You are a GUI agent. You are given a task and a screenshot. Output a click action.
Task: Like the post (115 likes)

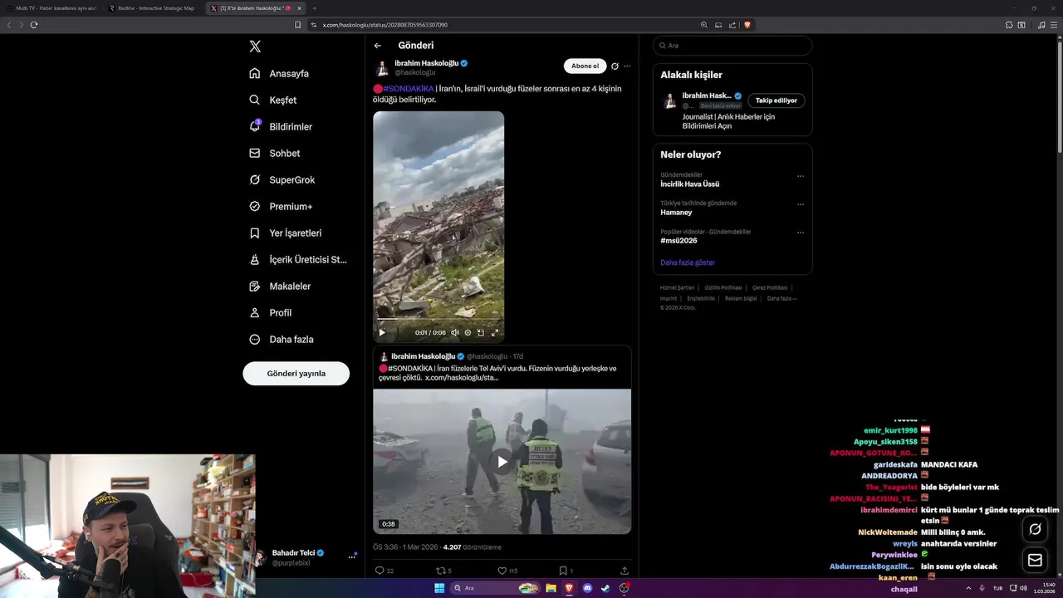click(507, 571)
